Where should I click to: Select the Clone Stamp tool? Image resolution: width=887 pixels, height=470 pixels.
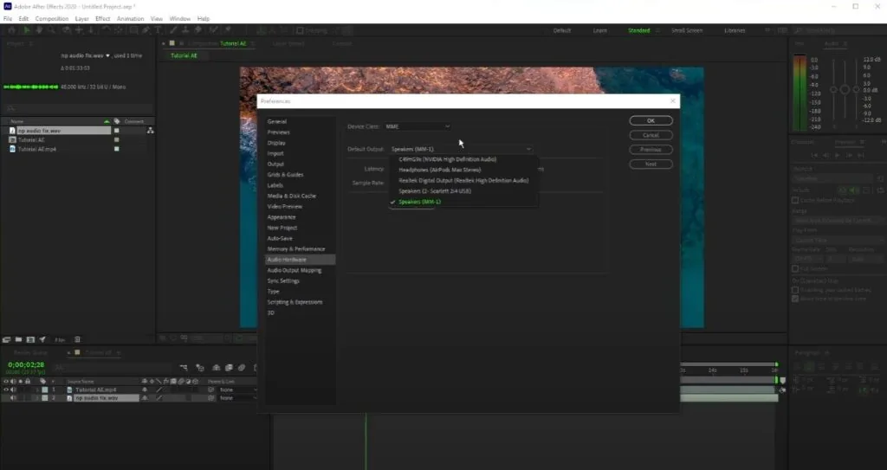point(185,30)
